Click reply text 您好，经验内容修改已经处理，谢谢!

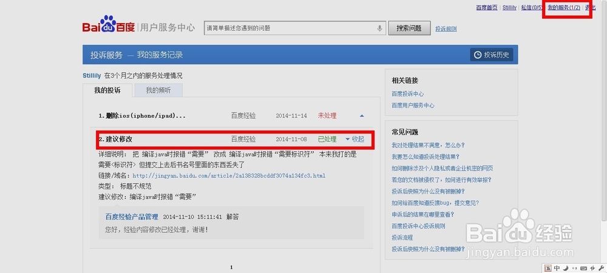pos(157,230)
